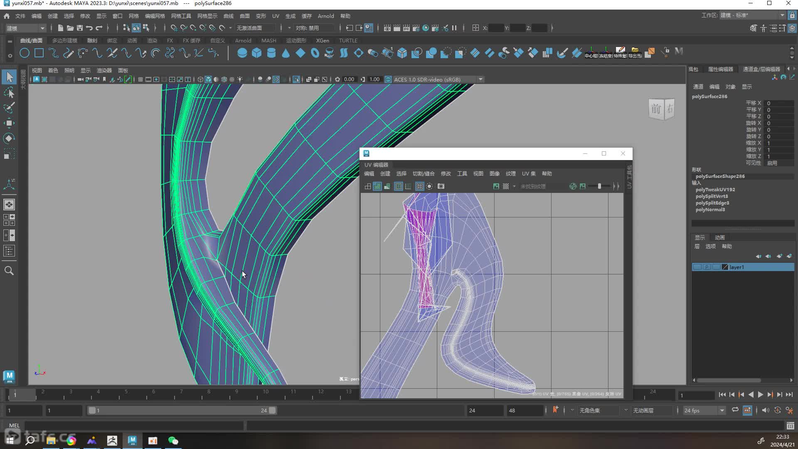798x449 pixels.
Task: Open a scene file with the folder icon
Action: [70, 28]
